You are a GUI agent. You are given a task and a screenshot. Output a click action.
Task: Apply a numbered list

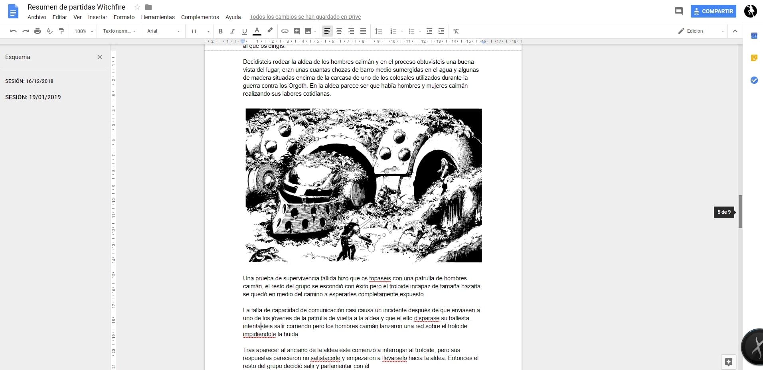tap(393, 31)
